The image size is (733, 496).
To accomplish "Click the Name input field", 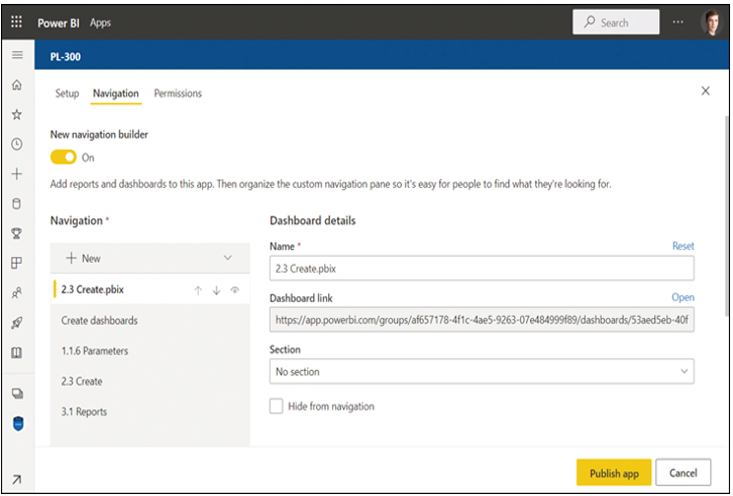I will click(x=482, y=268).
